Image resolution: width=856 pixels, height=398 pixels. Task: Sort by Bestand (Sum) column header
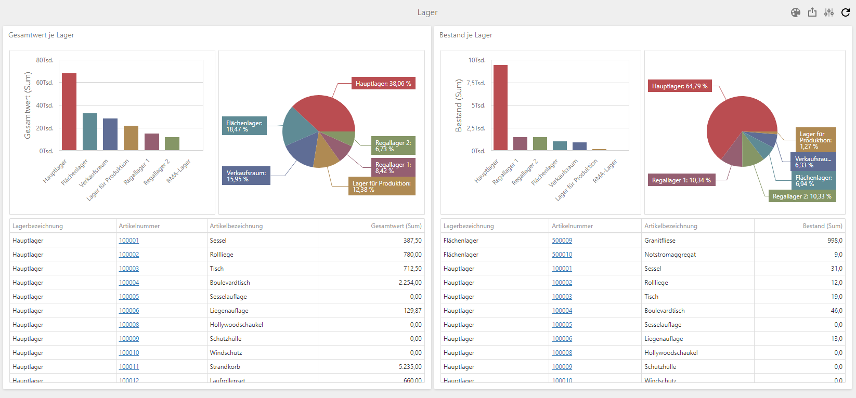(822, 226)
